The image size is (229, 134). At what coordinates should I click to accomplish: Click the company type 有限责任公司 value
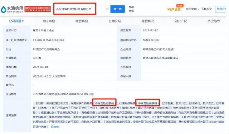pyautogui.click(x=159, y=49)
